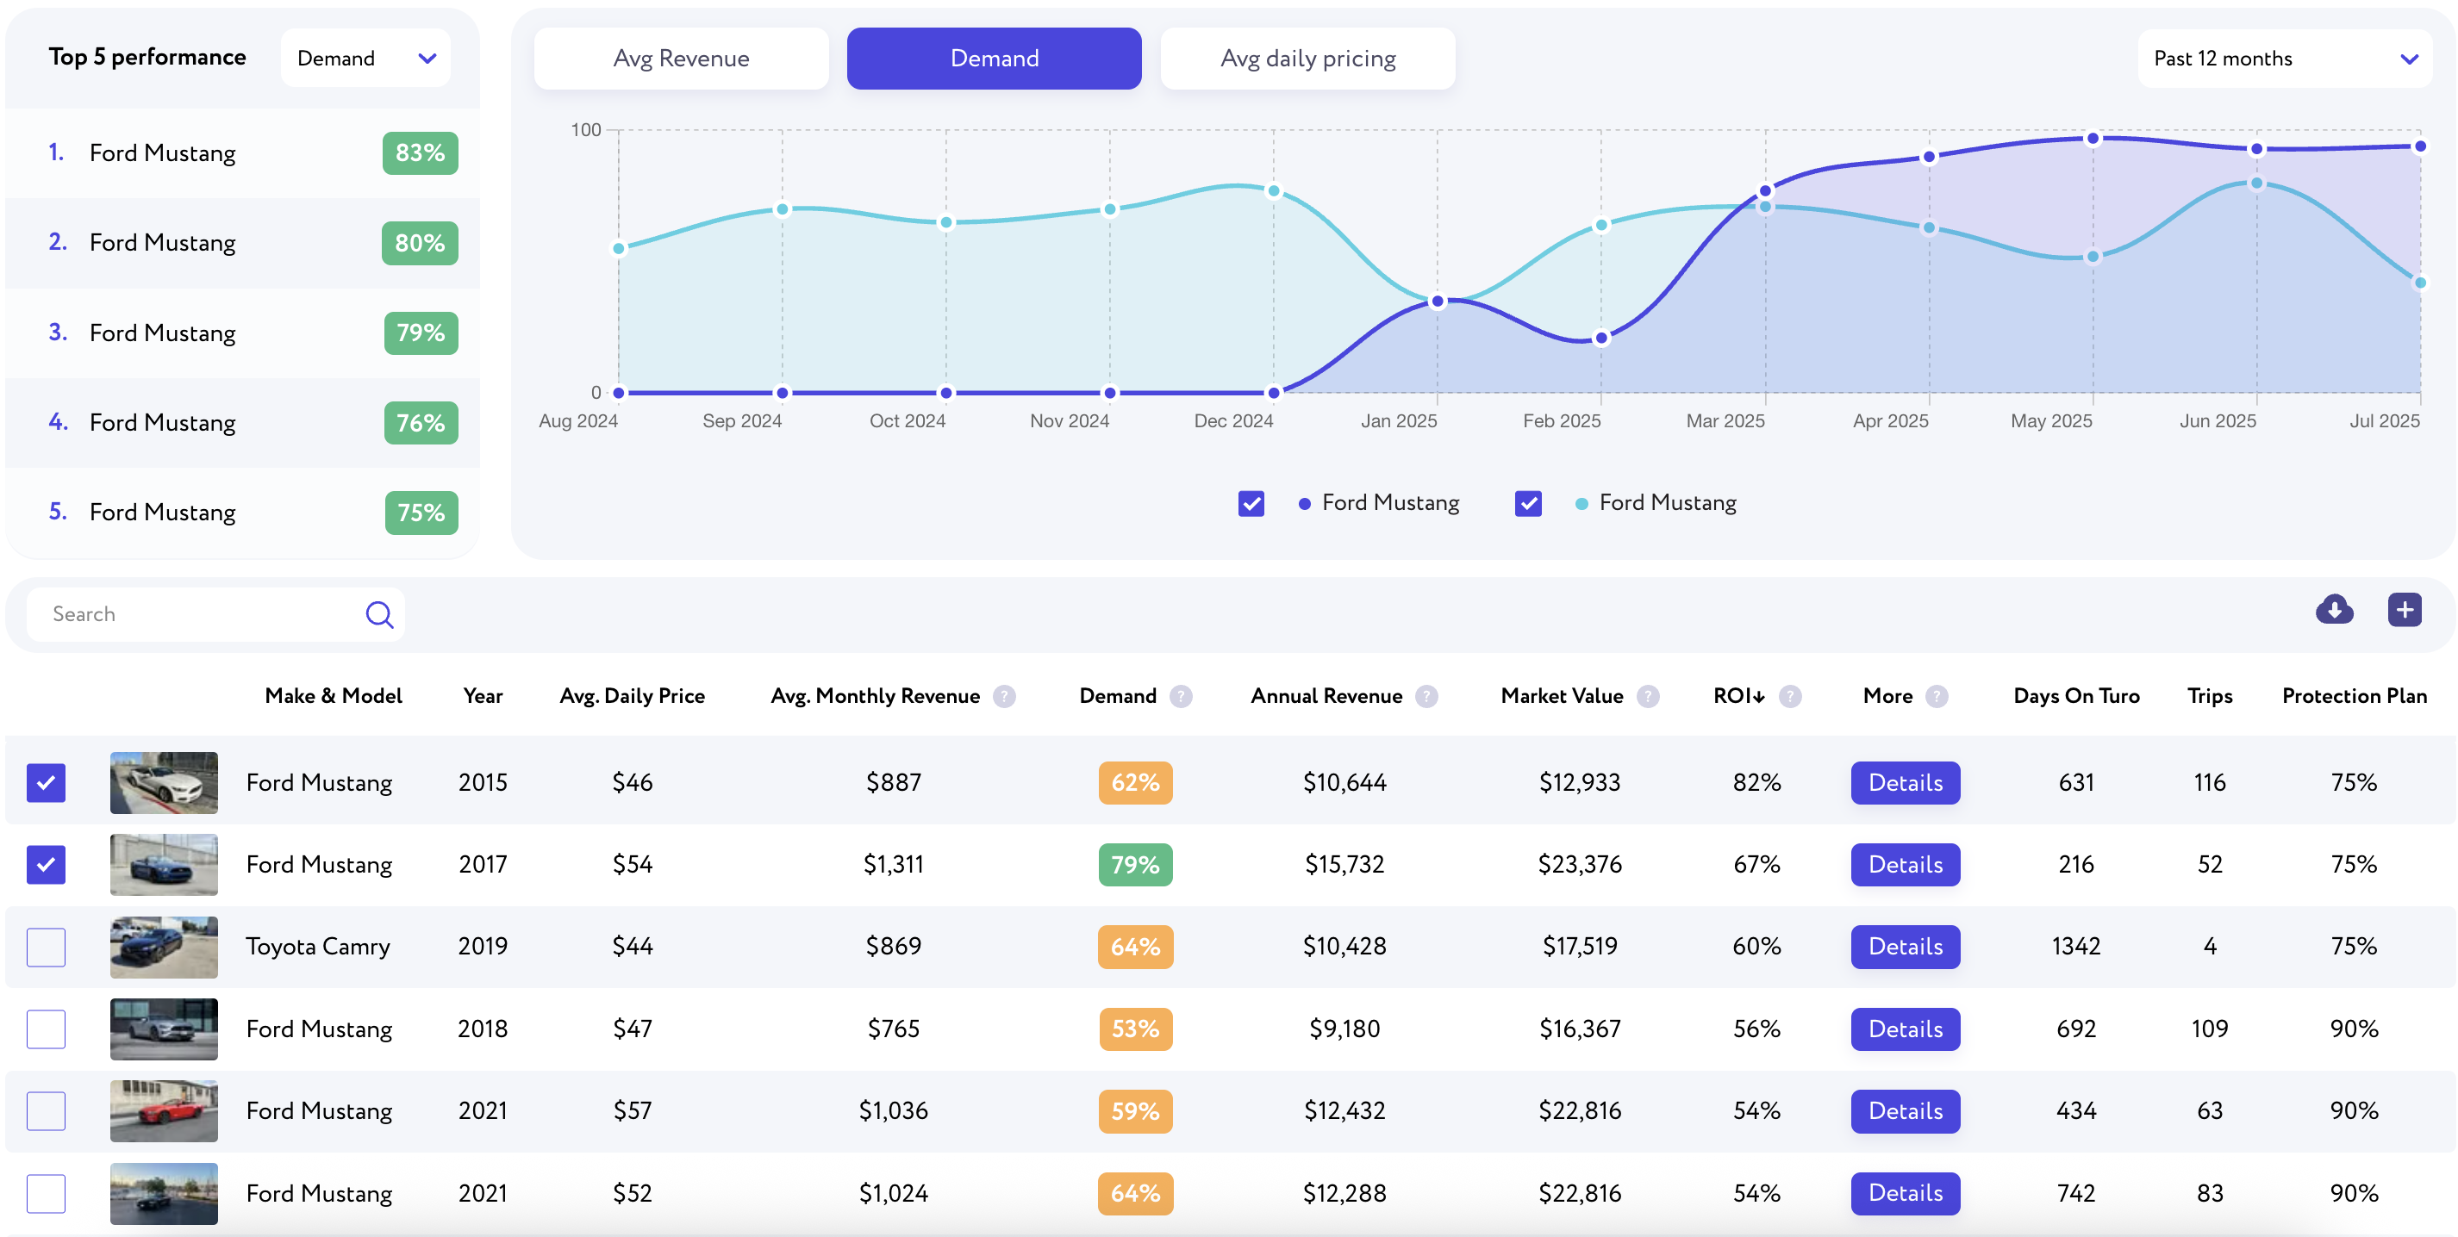Click the 53% demand badge
This screenshot has height=1237, width=2458.
point(1134,1029)
